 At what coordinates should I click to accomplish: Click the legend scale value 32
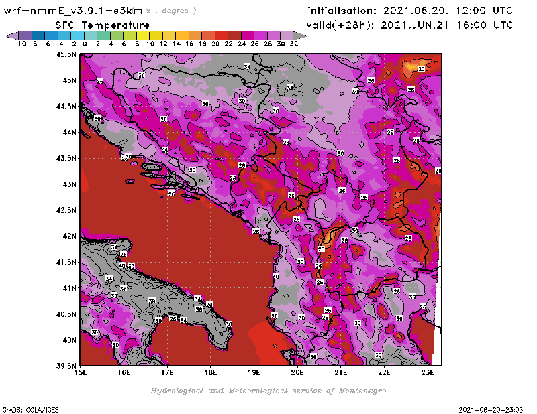[x=294, y=44]
